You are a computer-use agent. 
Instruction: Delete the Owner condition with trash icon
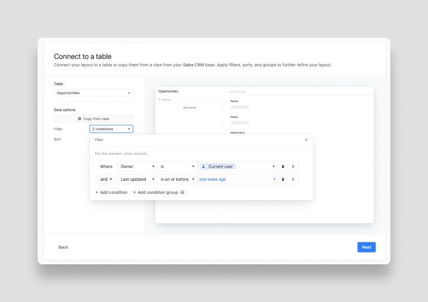point(283,167)
